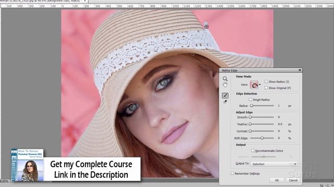Click the zoom percentage field in status bar
The height and width of the screenshot is (187, 334).
coord(5,181)
